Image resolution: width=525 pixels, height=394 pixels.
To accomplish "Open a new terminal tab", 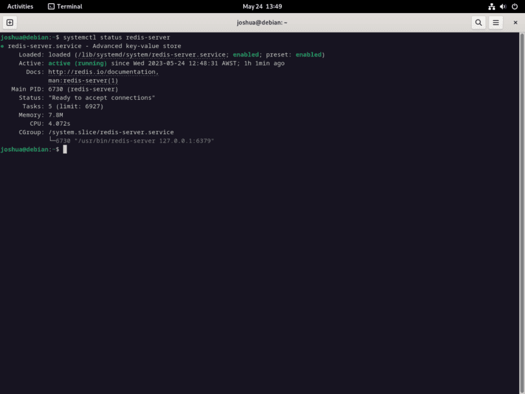I will [x=9, y=21].
